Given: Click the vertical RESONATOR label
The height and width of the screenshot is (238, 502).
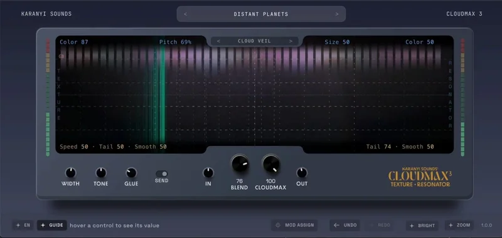Looking at the screenshot, I should [450, 94].
